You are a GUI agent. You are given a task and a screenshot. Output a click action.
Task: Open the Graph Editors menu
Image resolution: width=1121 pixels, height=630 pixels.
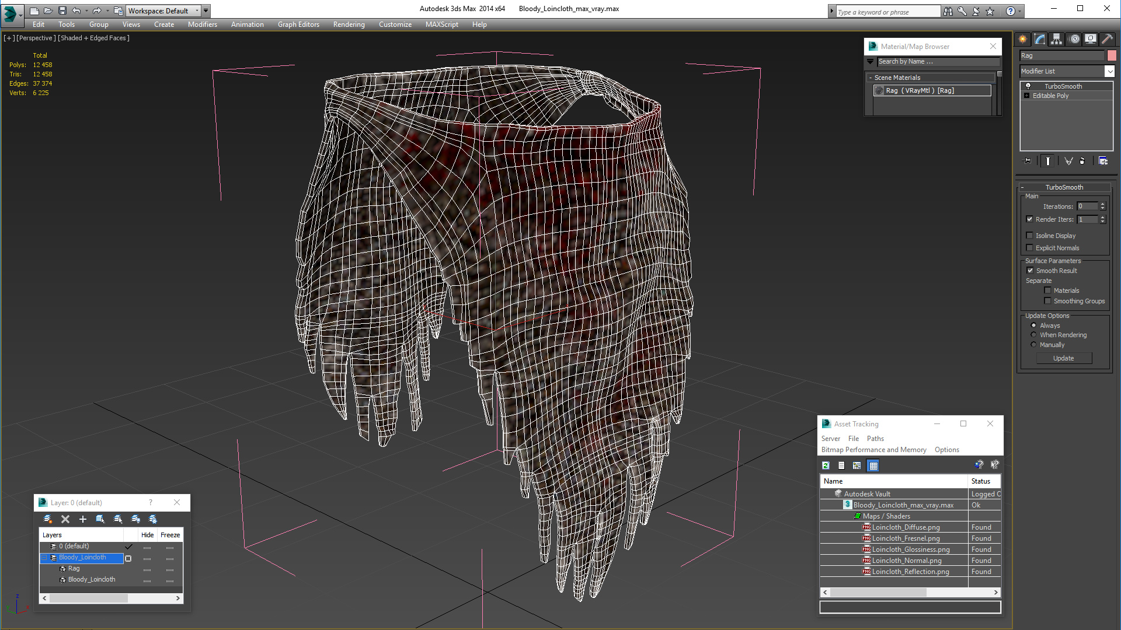[x=298, y=24]
